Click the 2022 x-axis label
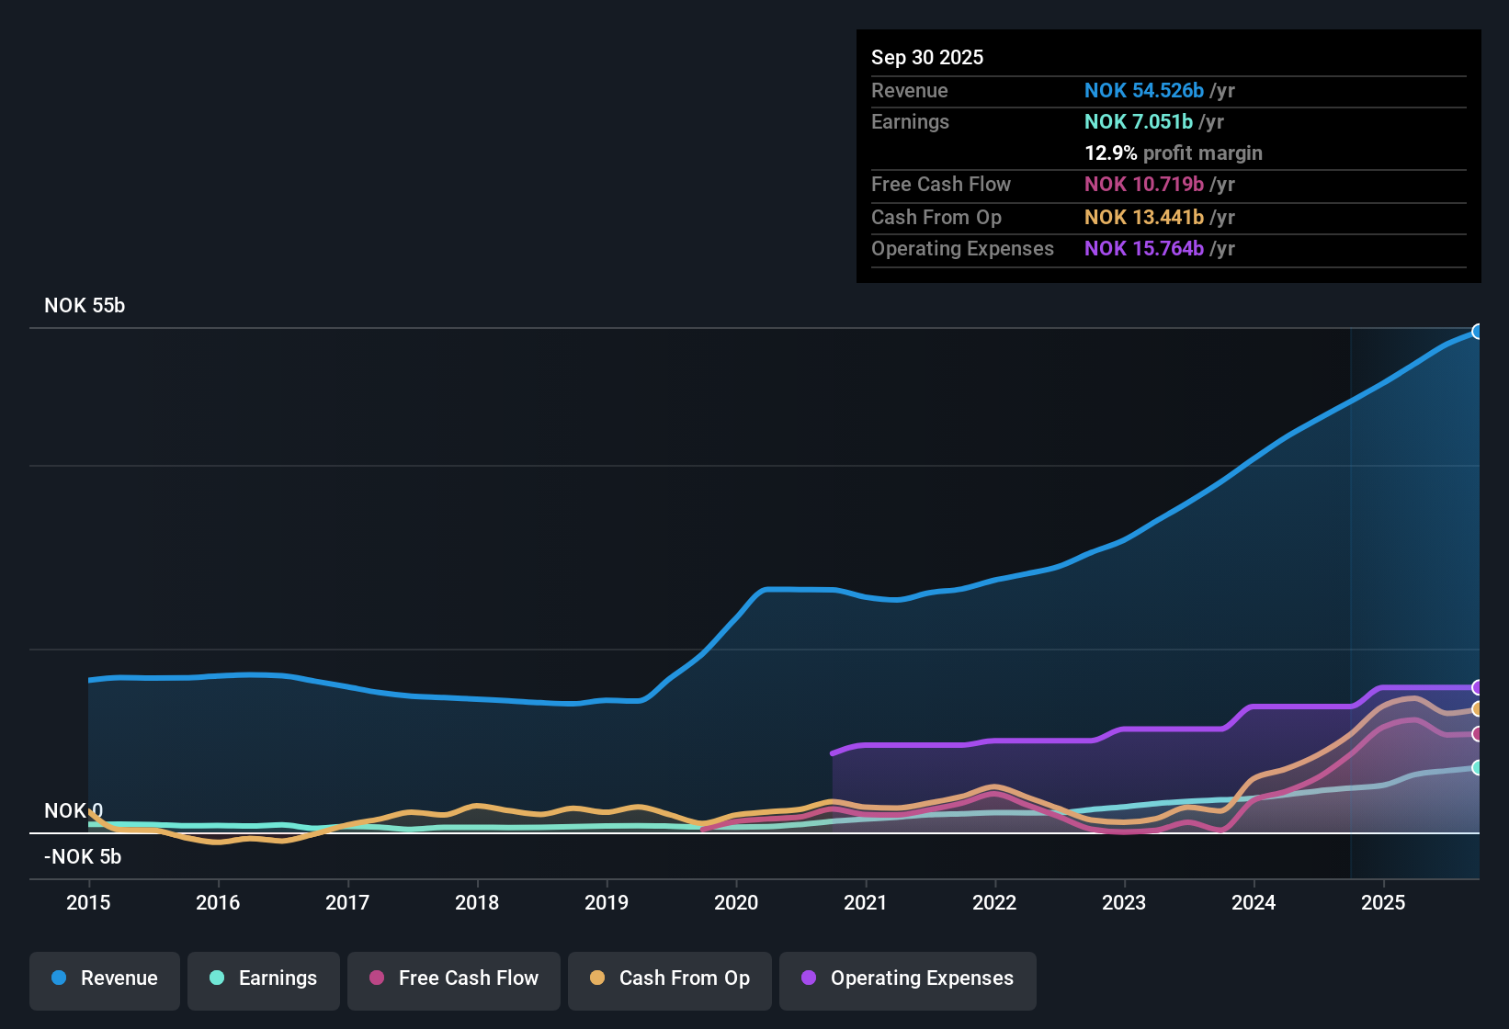The width and height of the screenshot is (1509, 1029). [994, 902]
